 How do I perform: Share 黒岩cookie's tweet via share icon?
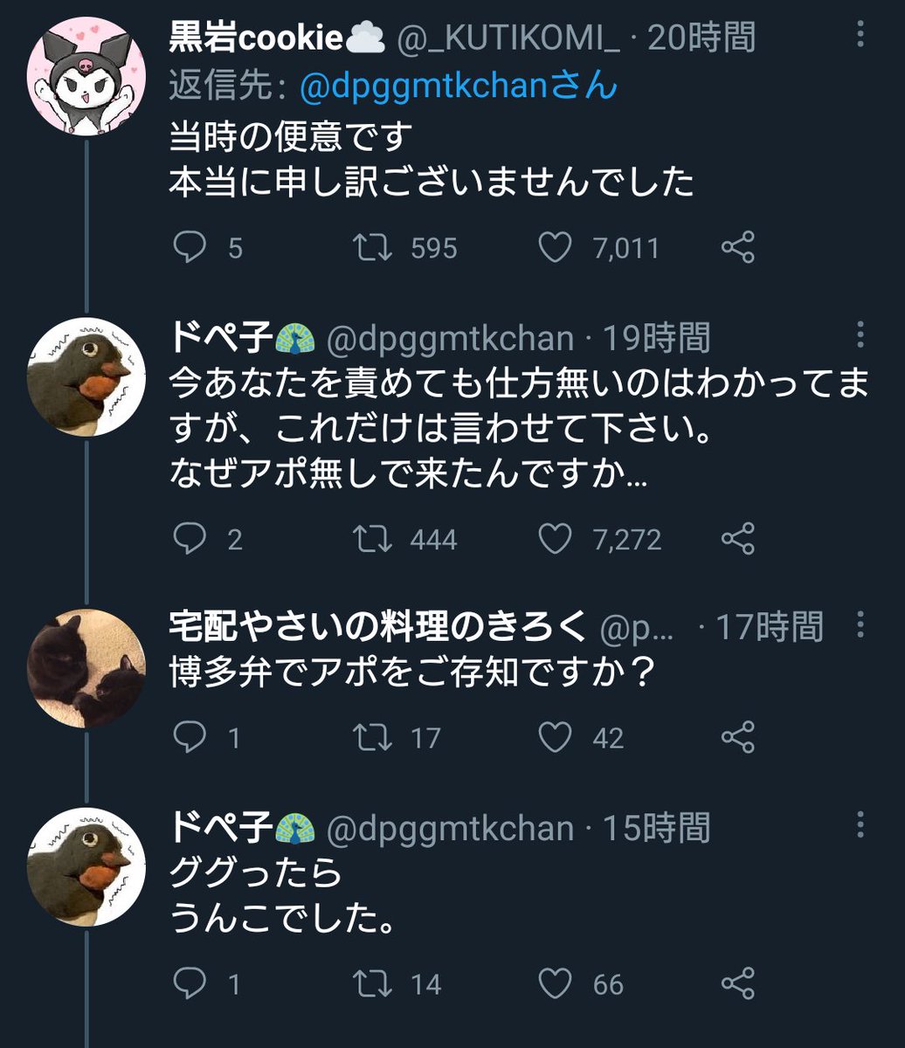pos(738,248)
